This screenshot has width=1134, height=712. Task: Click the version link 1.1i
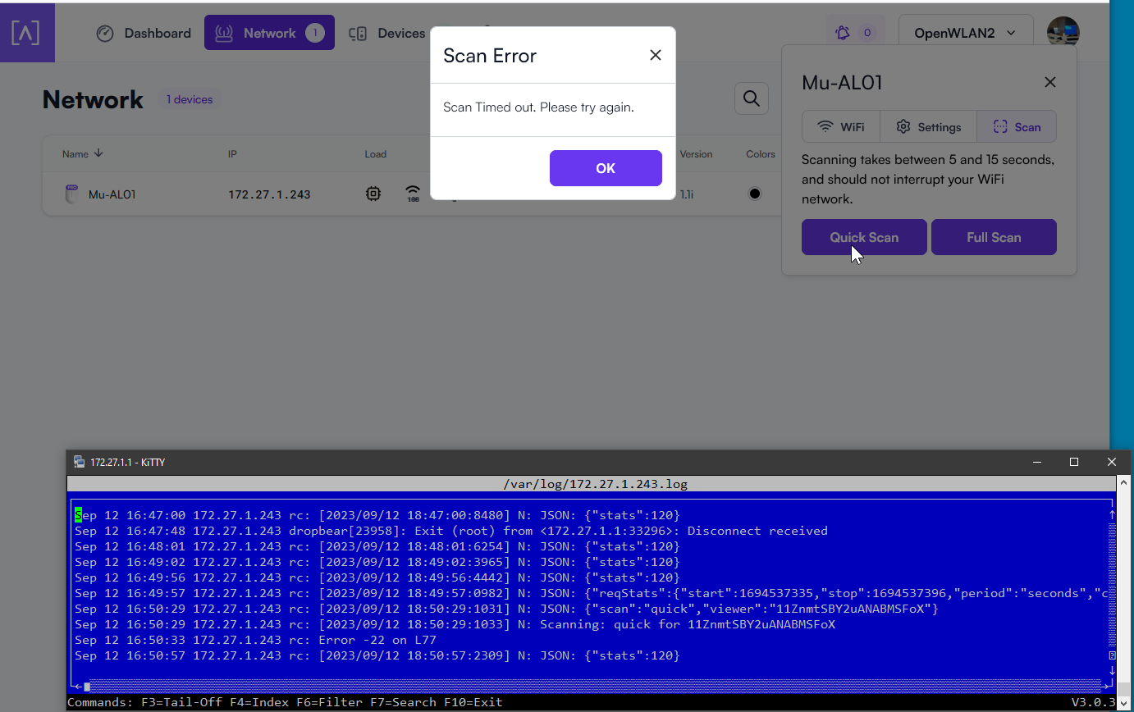[x=686, y=194]
